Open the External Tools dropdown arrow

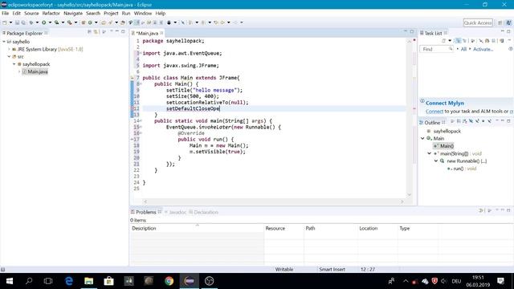tap(75, 22)
